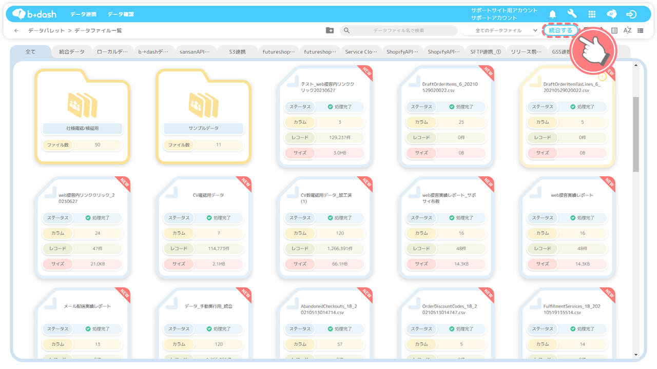Click the 66.1MB size value
The image size is (657, 369).
click(340, 264)
